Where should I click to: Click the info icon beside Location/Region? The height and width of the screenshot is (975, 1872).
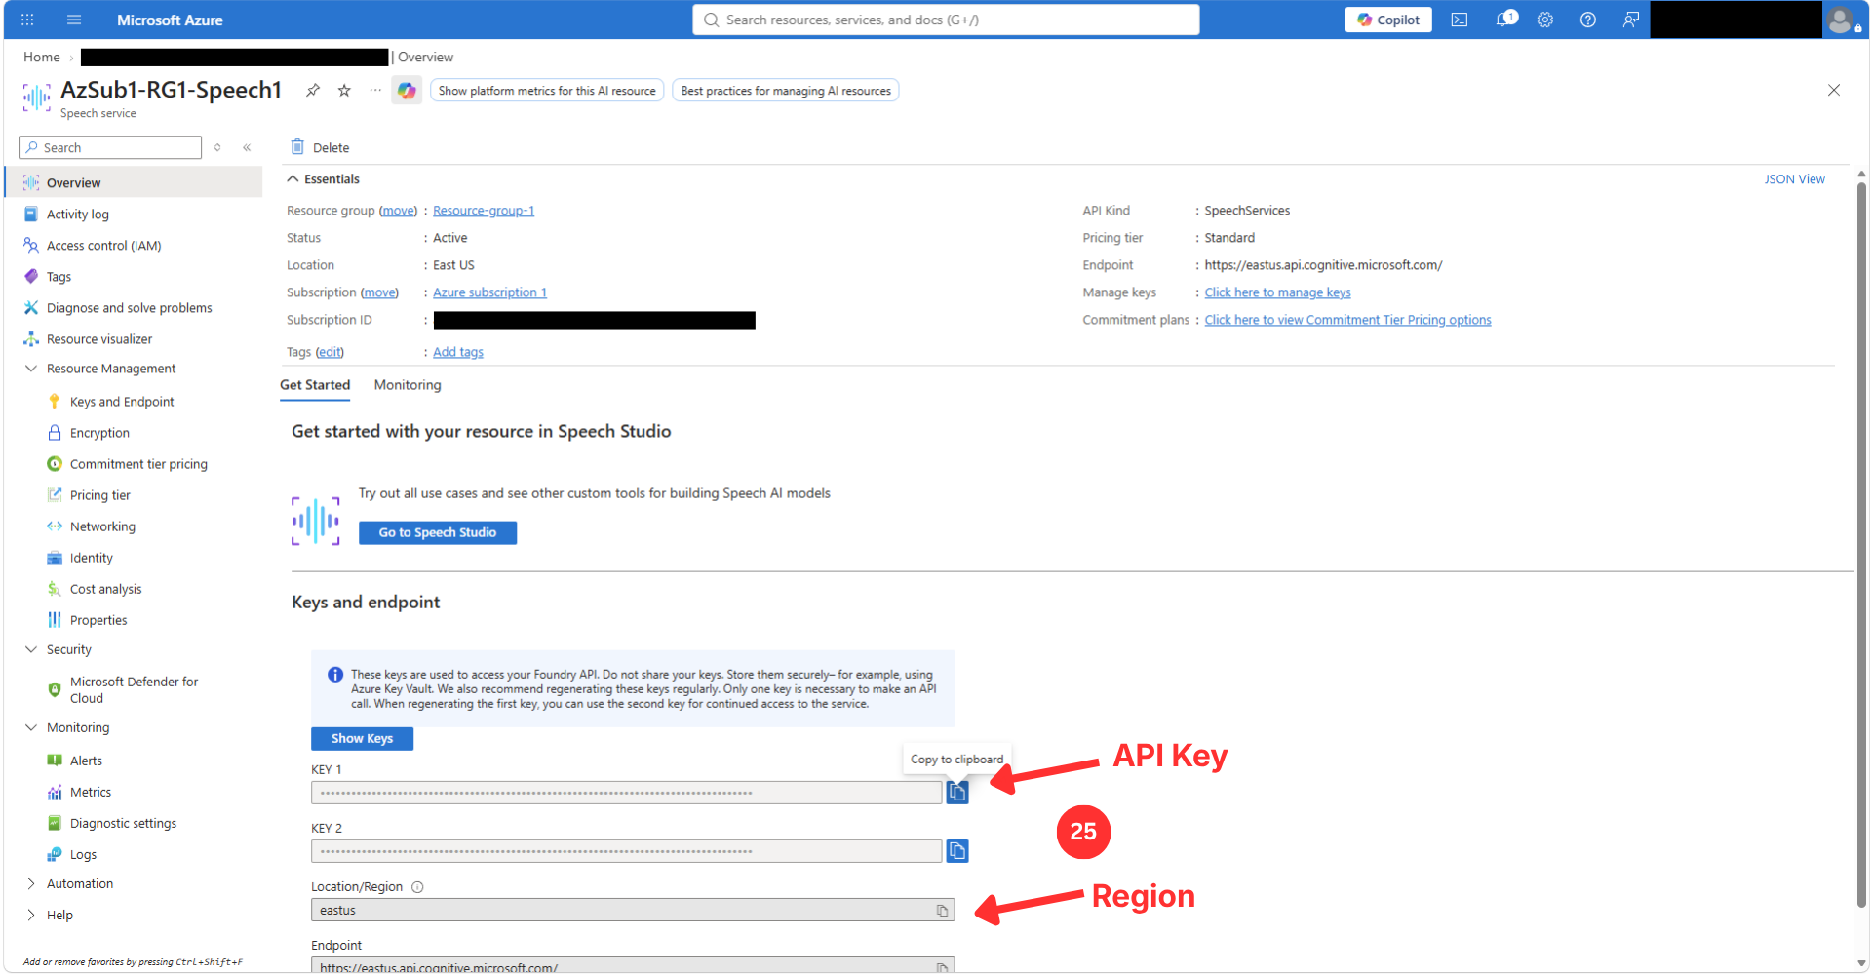[x=417, y=887]
